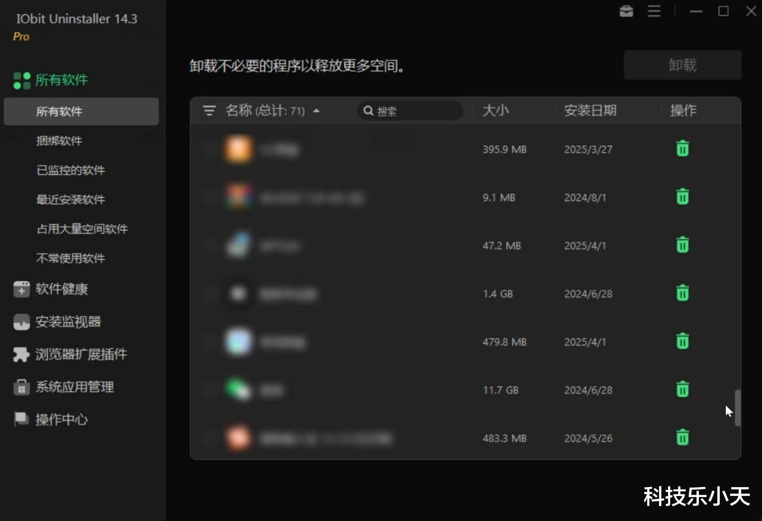Click the app icon in the 9.1 MB row
Viewport: 762px width, 521px height.
(x=238, y=197)
